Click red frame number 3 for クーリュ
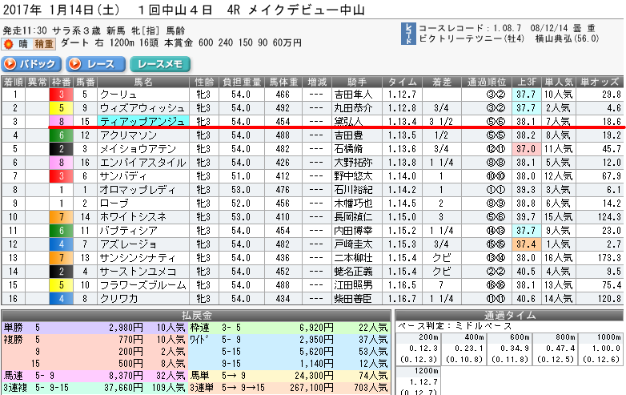 point(61,95)
